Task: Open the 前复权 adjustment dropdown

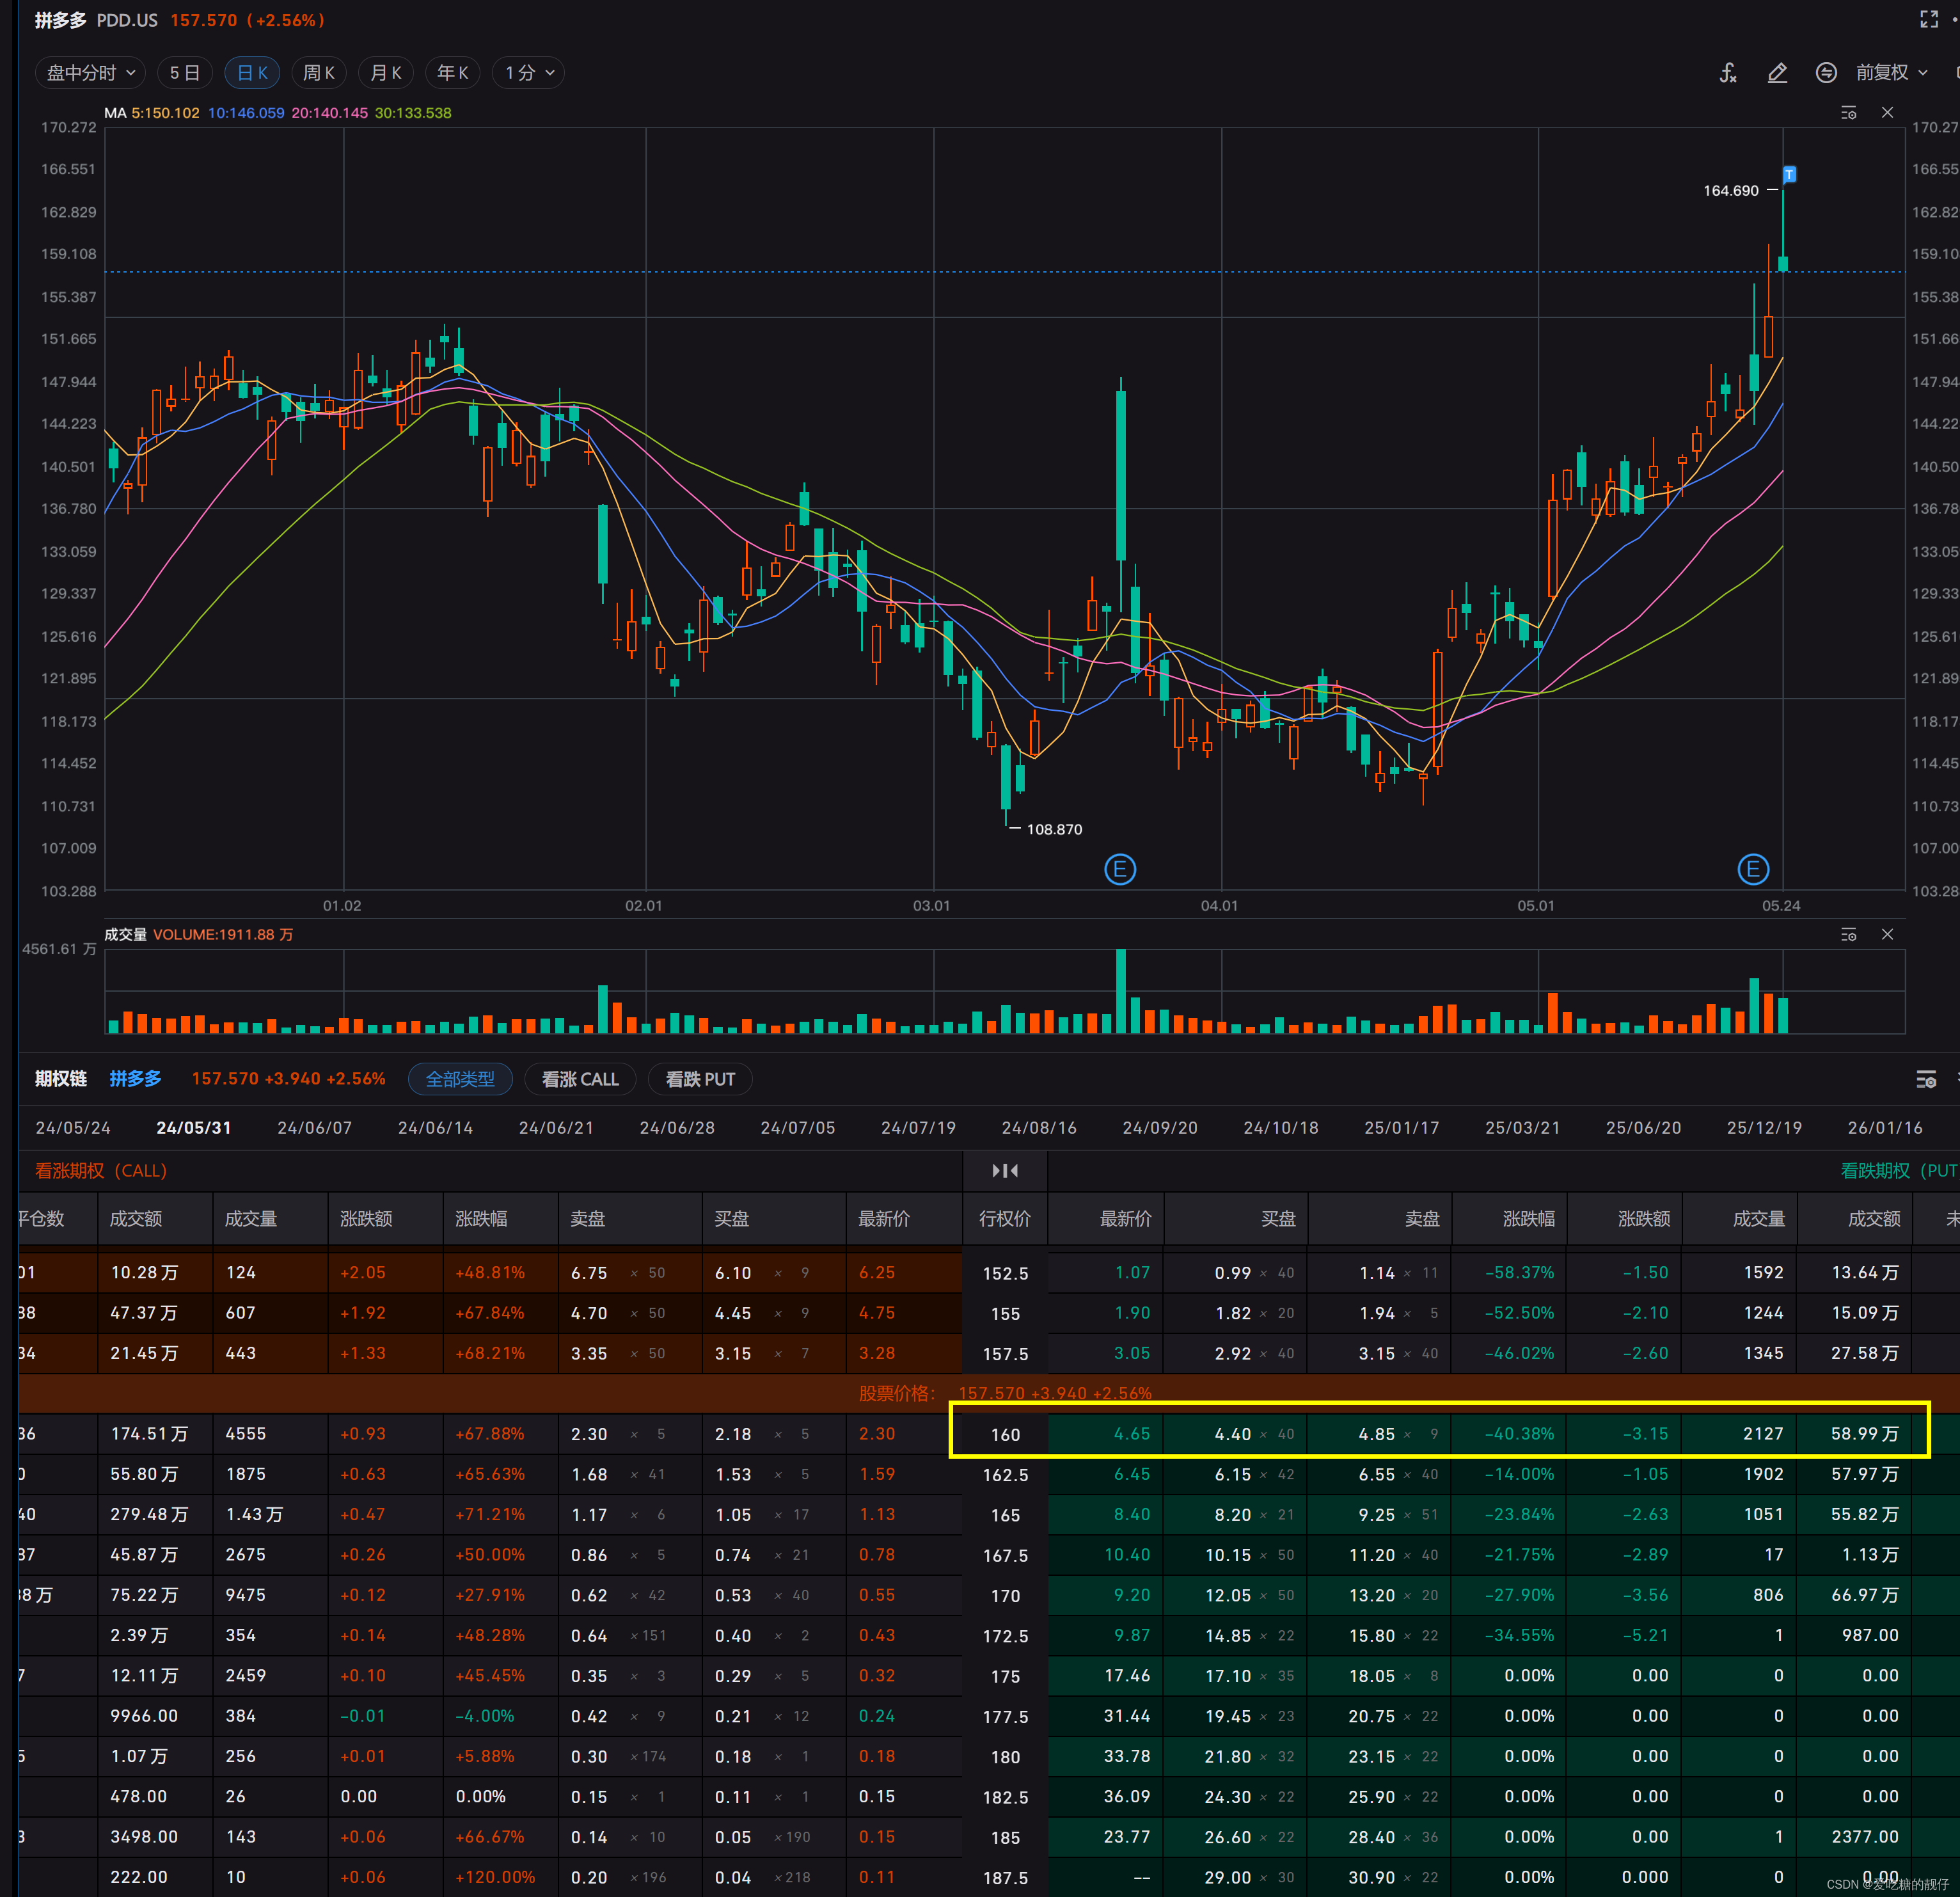Action: tap(1892, 73)
